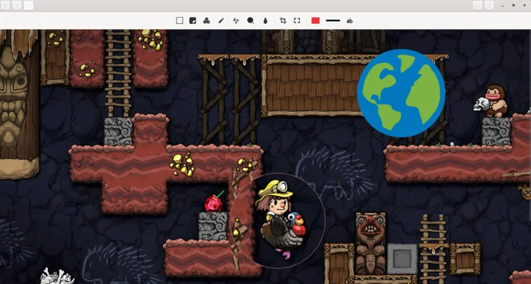Select the rectangle shape tool

tap(179, 21)
